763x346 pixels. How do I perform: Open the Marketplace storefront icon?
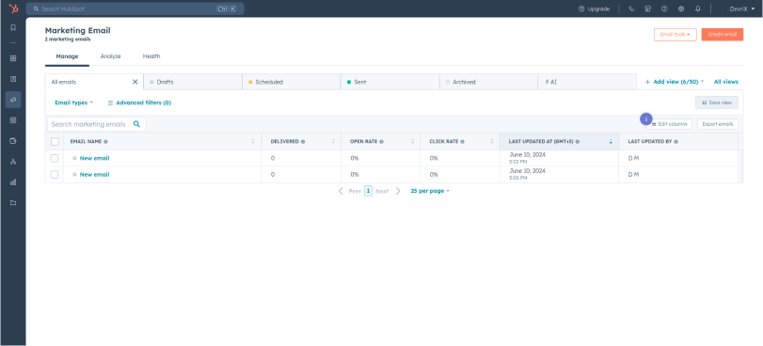(x=647, y=8)
